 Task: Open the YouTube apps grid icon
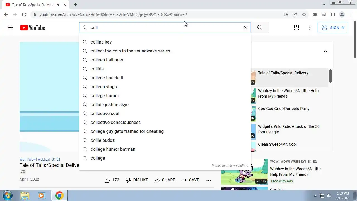296,28
